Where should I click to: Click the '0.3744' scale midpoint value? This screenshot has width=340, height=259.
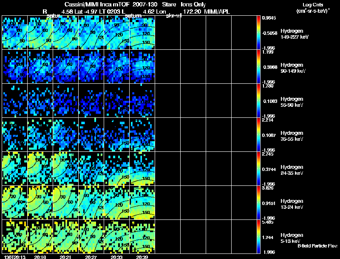pyautogui.click(x=269, y=169)
